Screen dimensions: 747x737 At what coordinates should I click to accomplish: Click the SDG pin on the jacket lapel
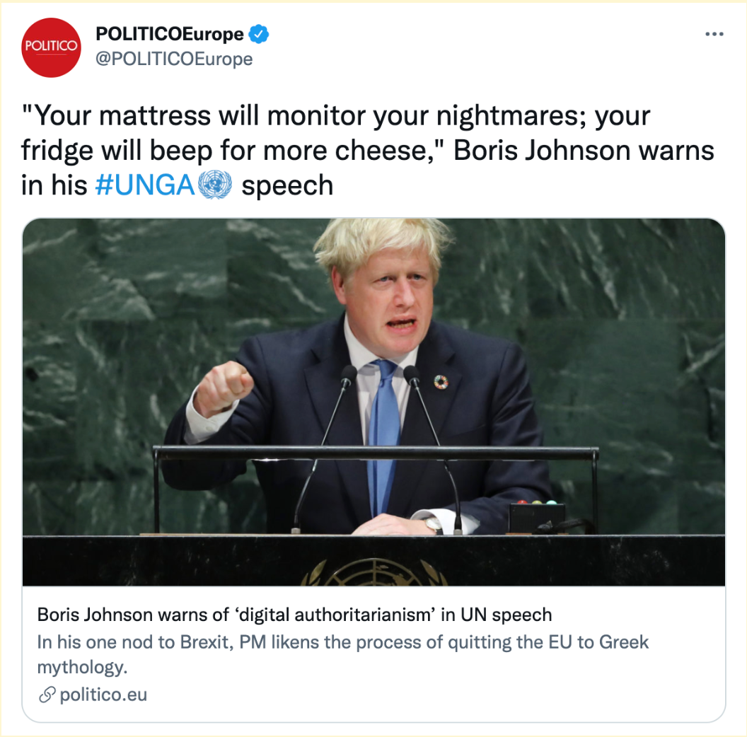[x=441, y=382]
